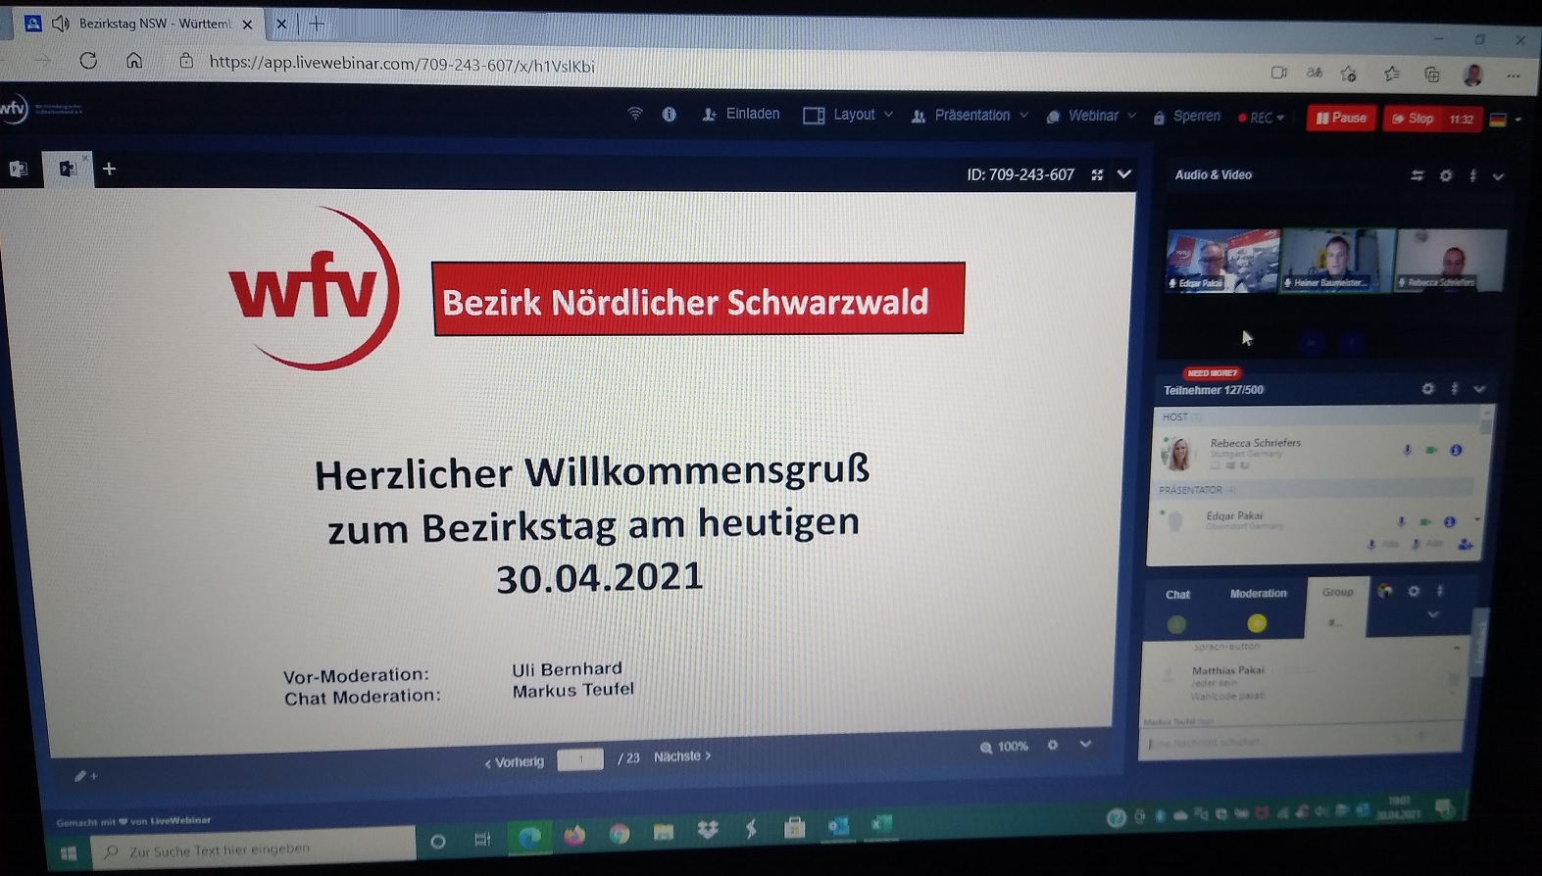Viewport: 1542px width, 876px height.
Task: Click the slide page number field
Action: pos(579,759)
